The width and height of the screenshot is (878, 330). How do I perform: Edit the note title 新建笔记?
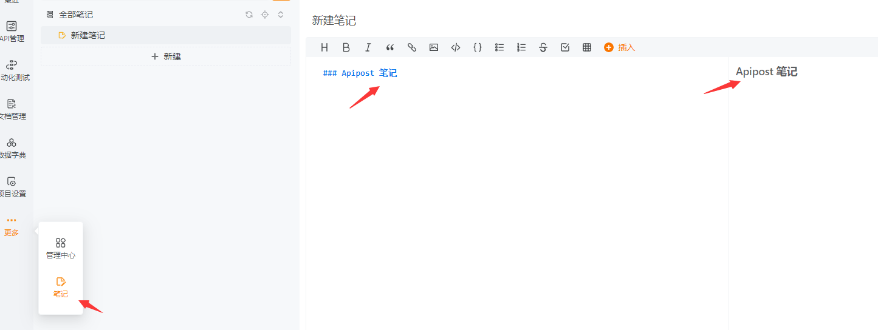point(334,21)
